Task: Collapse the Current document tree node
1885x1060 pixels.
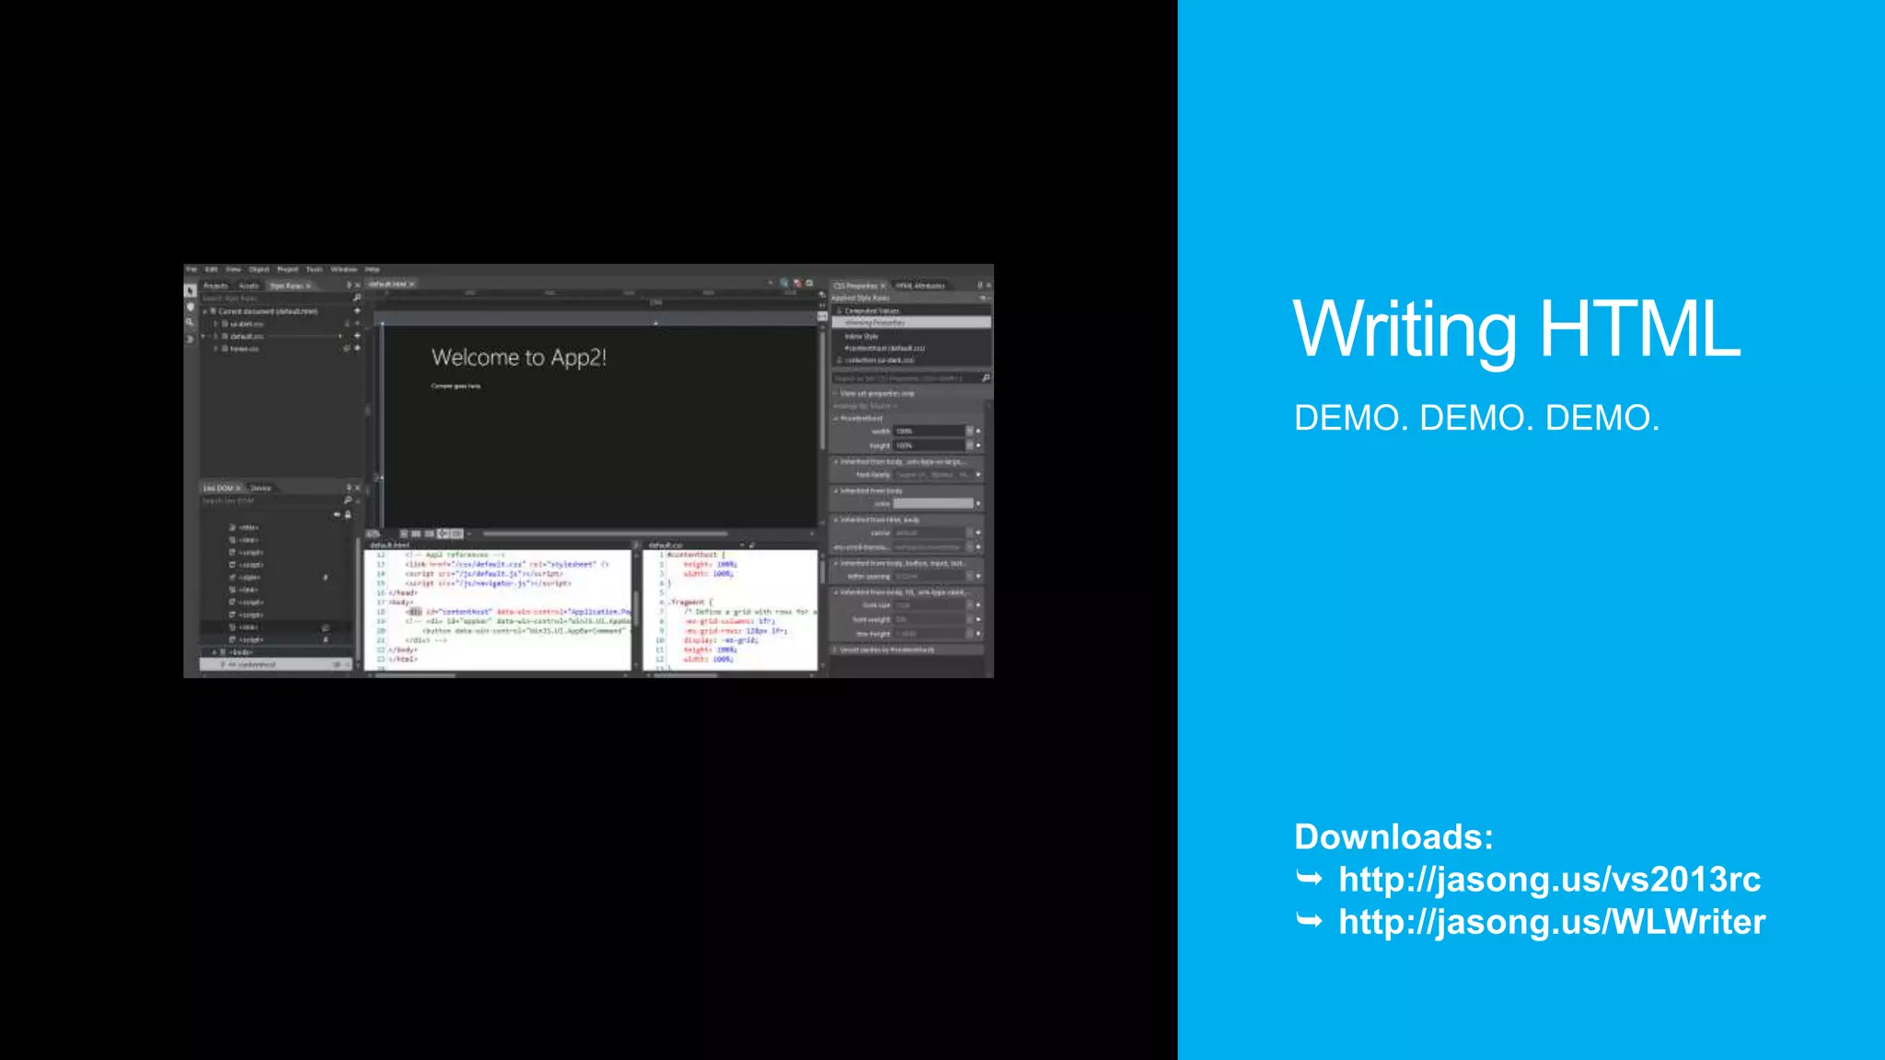Action: 205,312
